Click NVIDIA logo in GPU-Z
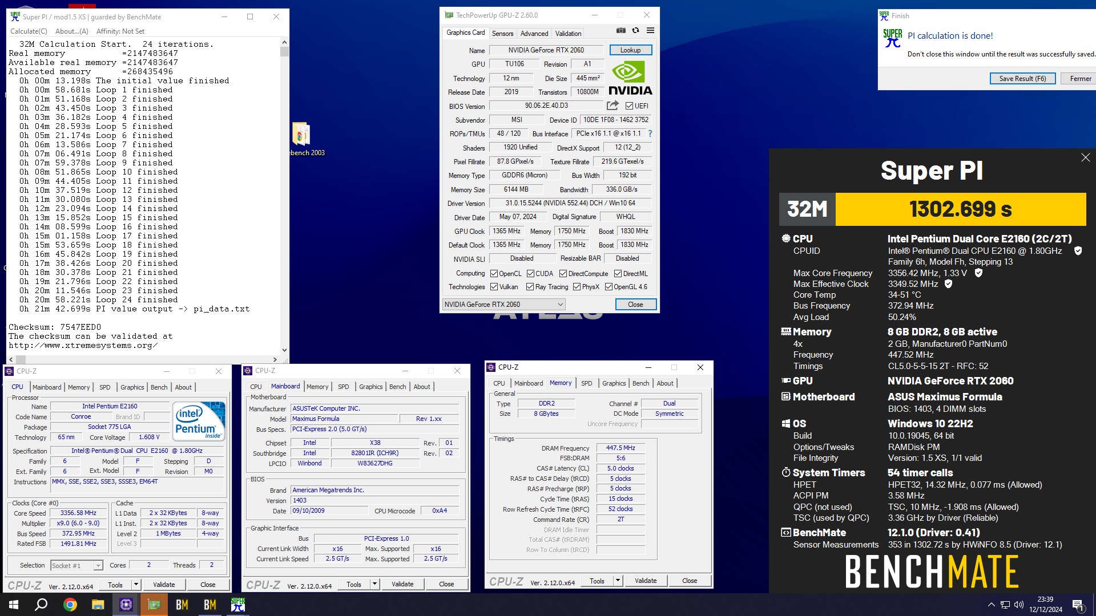Image resolution: width=1096 pixels, height=616 pixels. click(630, 78)
